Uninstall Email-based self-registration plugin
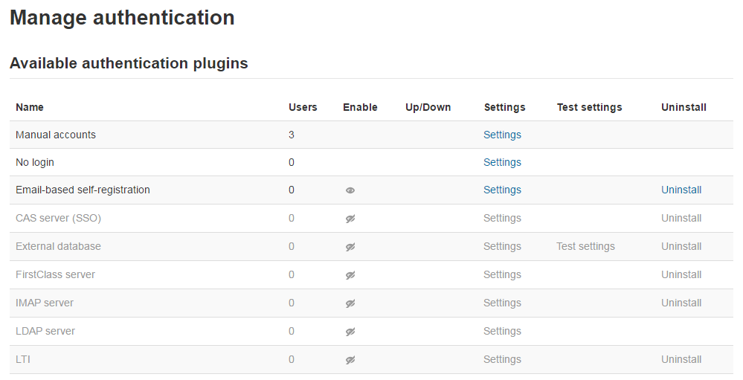 pyautogui.click(x=681, y=190)
